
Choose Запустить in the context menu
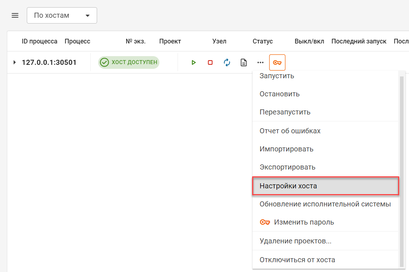[x=277, y=76]
